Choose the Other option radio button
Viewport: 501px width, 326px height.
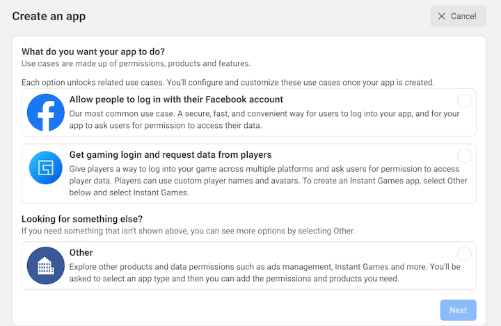(x=464, y=254)
